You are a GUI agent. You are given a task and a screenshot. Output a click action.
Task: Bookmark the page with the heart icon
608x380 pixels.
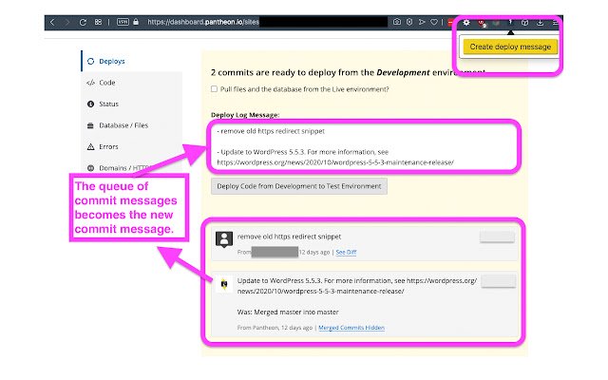pyautogui.click(x=434, y=22)
